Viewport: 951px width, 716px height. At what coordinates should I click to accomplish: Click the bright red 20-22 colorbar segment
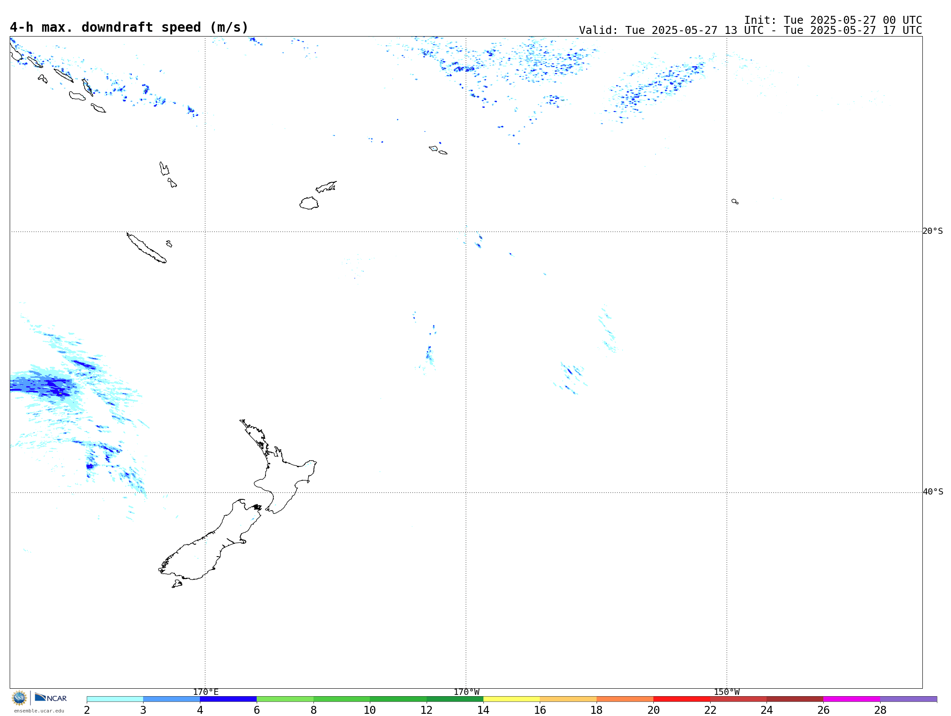(x=682, y=699)
